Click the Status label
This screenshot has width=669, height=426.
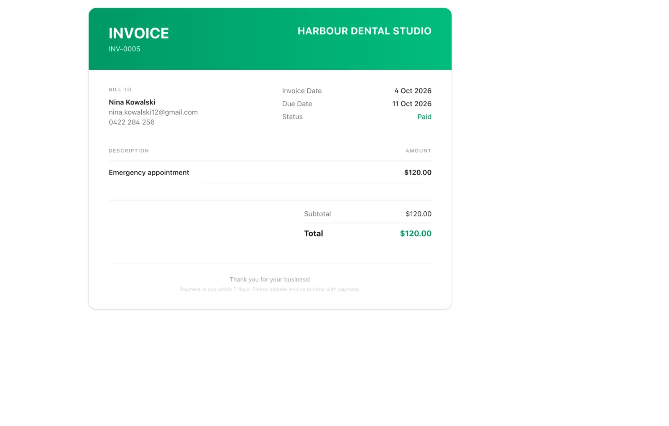tap(292, 117)
